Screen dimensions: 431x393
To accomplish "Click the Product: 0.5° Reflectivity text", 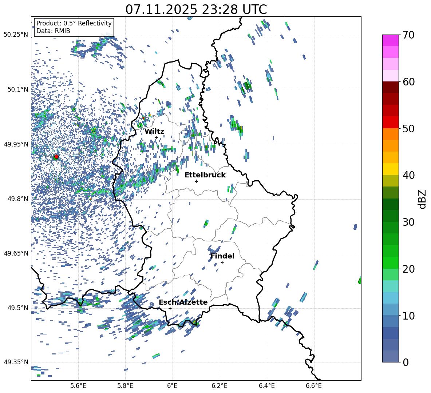I will coord(74,23).
